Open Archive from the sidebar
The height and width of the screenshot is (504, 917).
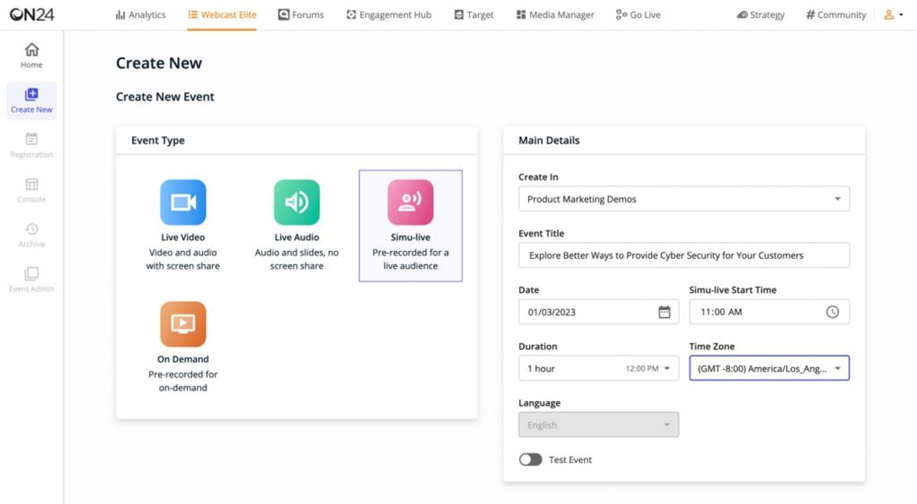pos(32,235)
